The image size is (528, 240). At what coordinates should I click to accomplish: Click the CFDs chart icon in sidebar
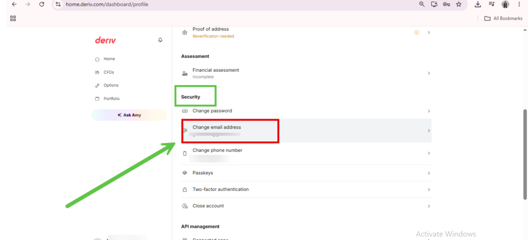[x=97, y=72]
